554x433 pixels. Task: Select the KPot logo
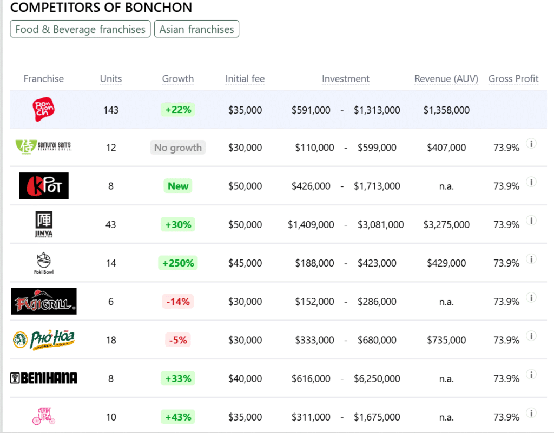pyautogui.click(x=43, y=185)
